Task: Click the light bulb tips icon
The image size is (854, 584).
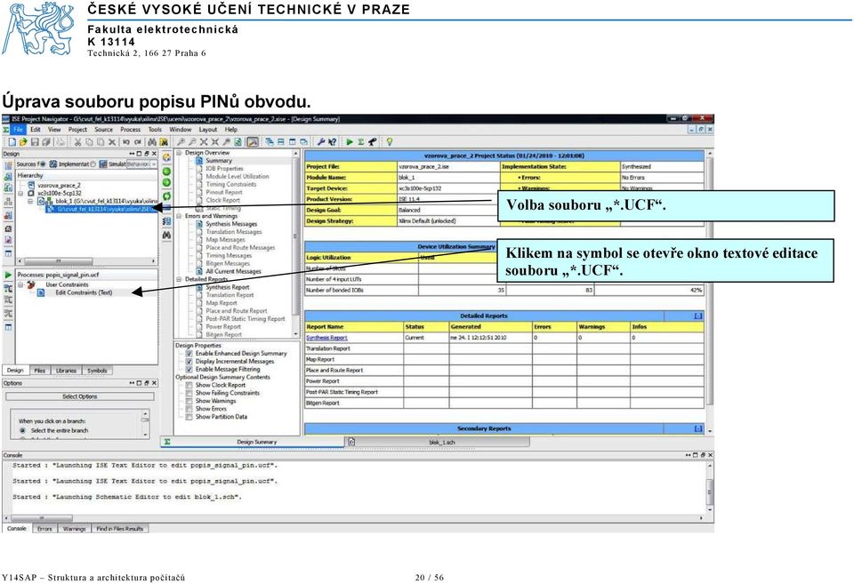Action: (390, 142)
